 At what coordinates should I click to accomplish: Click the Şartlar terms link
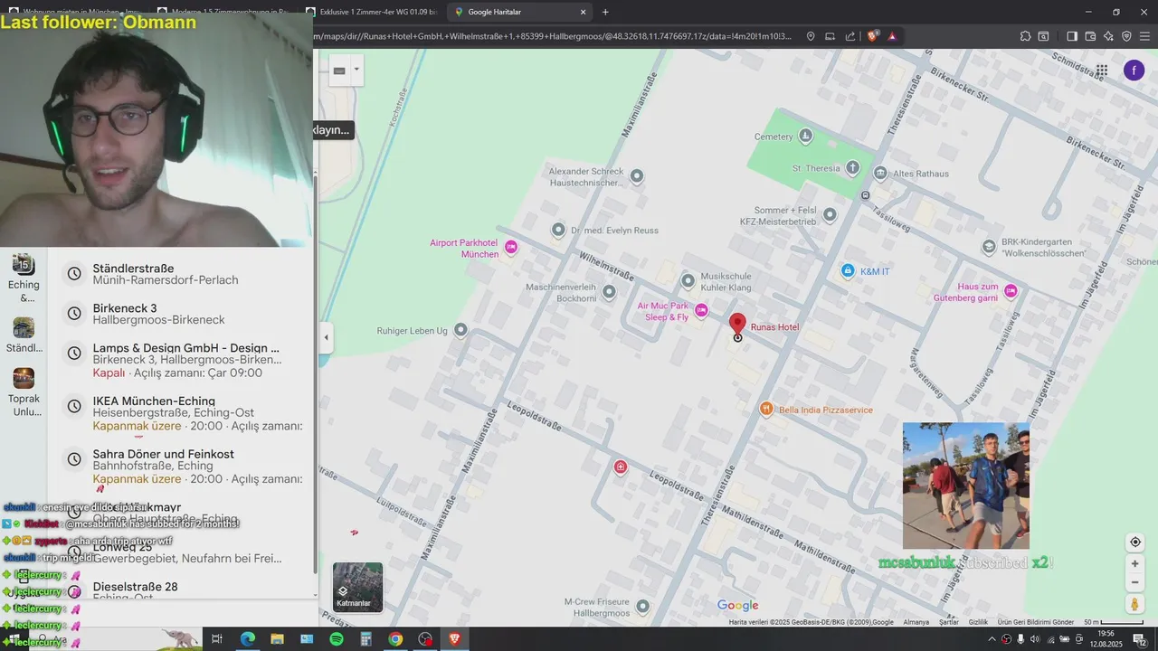click(949, 622)
